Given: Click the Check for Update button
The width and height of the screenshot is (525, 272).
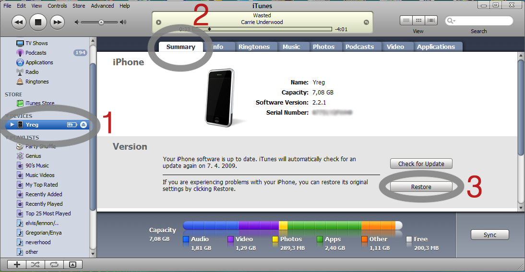Looking at the screenshot, I should 421,164.
